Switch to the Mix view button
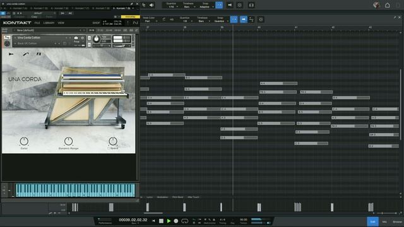404x227 pixels. [x=384, y=221]
